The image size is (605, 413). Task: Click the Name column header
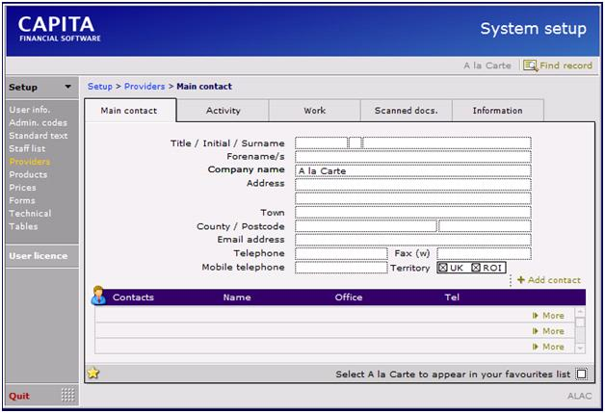[237, 297]
